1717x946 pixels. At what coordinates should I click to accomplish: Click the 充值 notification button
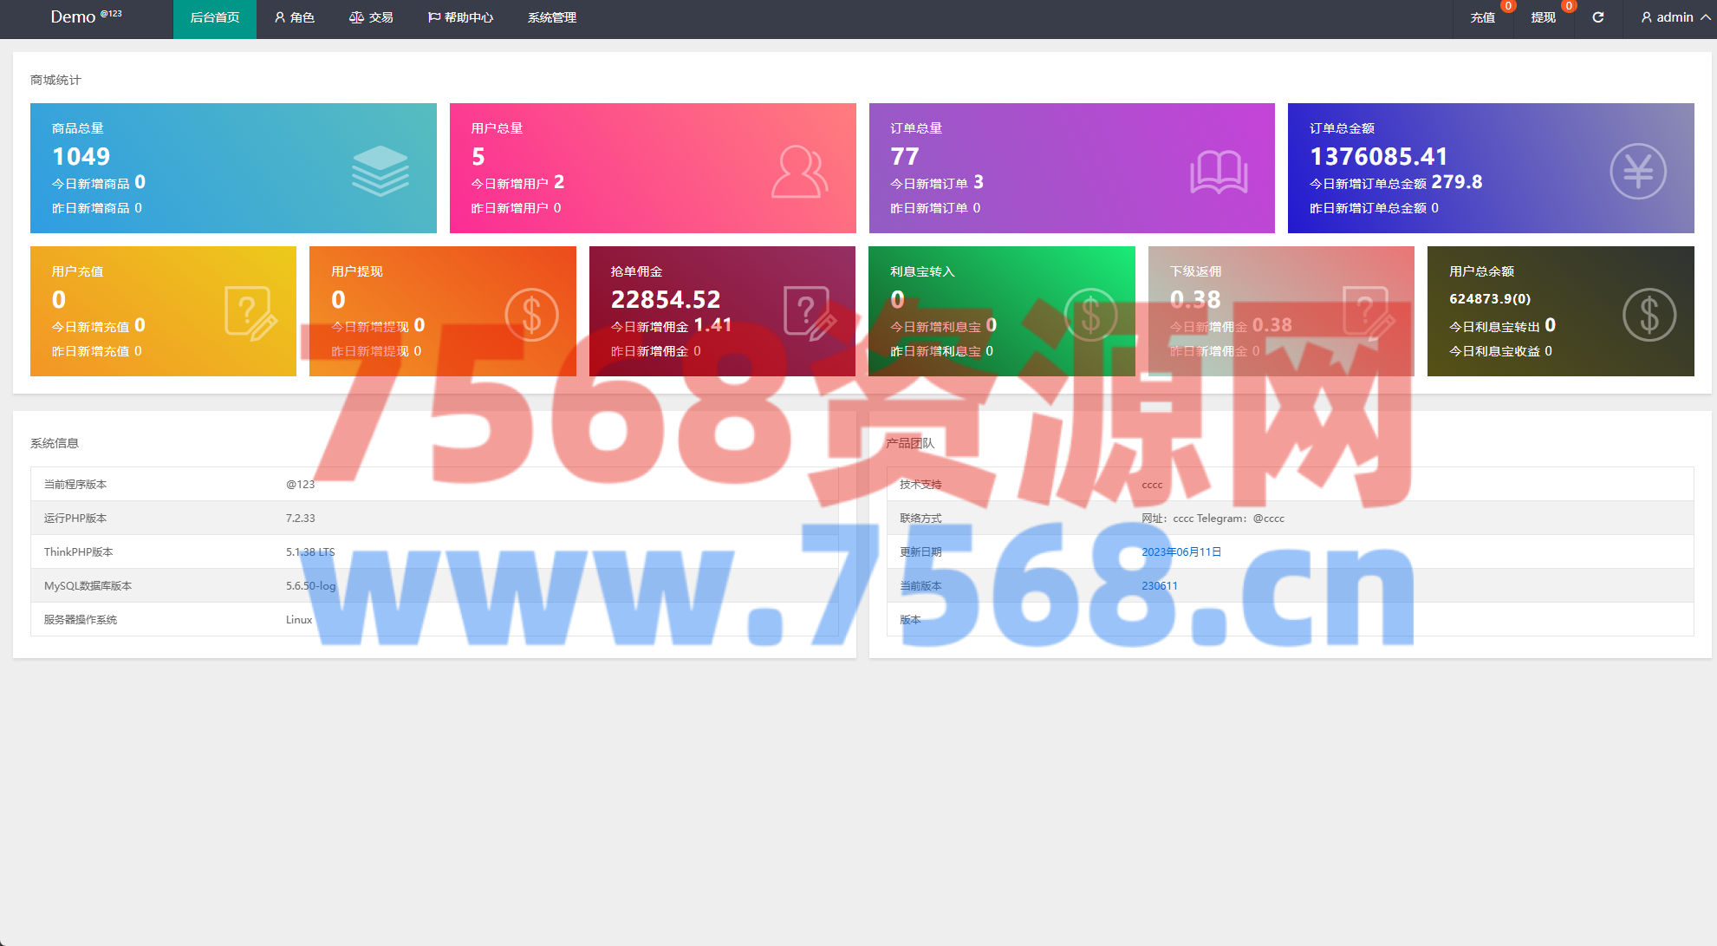tap(1482, 17)
